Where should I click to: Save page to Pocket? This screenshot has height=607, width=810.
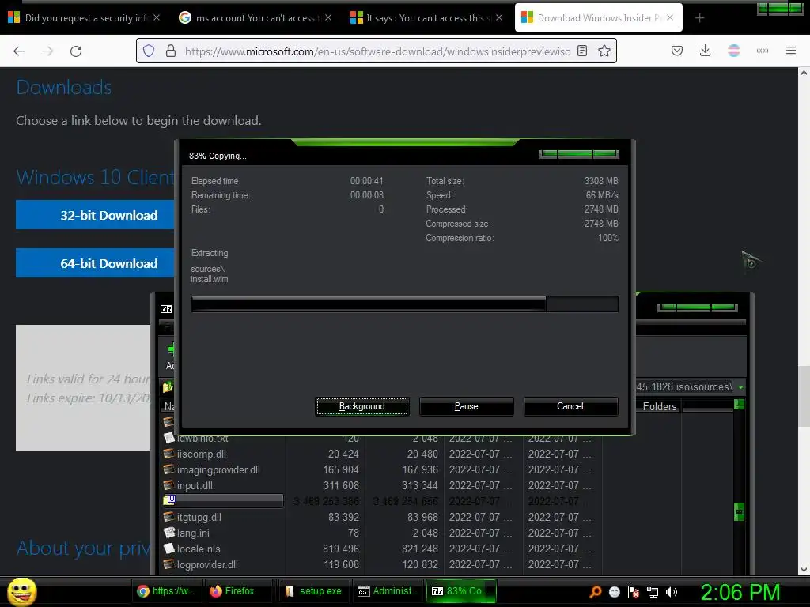pyautogui.click(x=677, y=51)
